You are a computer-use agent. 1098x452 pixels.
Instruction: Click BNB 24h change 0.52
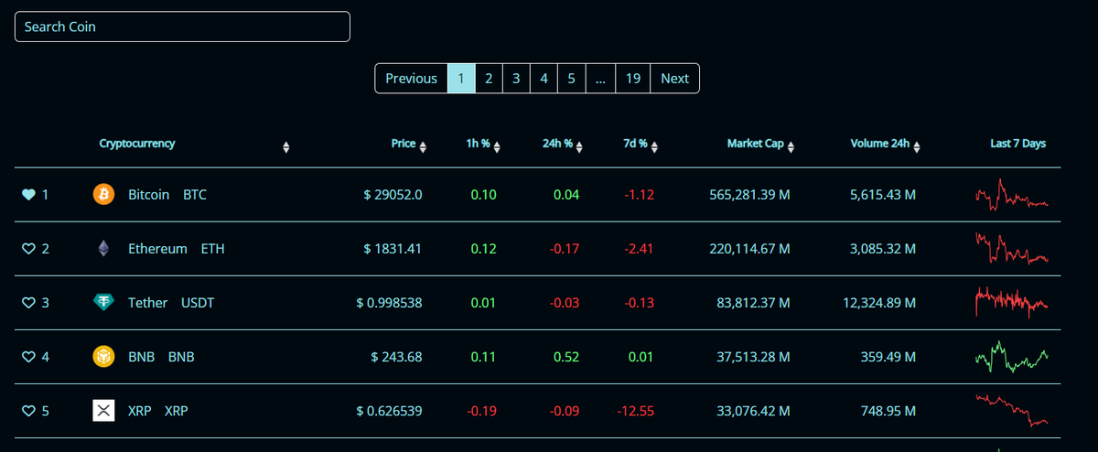[566, 357]
